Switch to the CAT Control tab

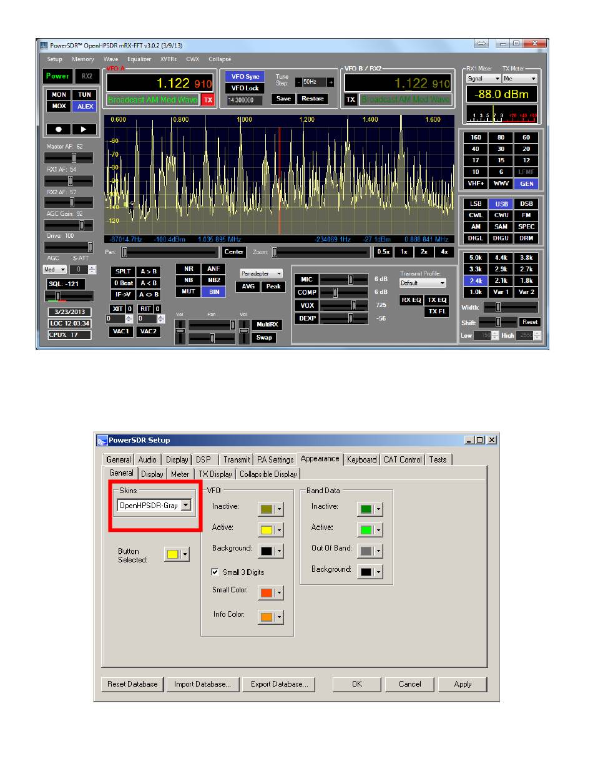coord(403,459)
